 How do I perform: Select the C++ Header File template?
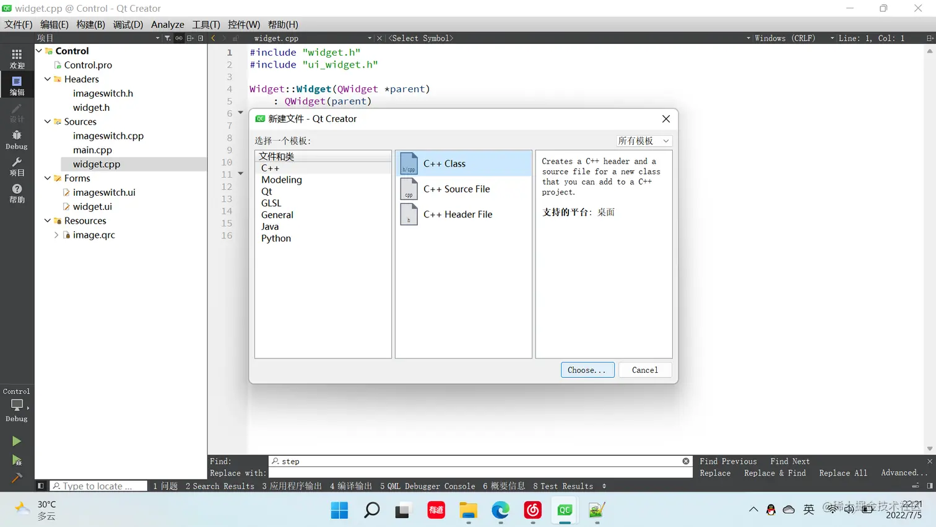(x=464, y=214)
